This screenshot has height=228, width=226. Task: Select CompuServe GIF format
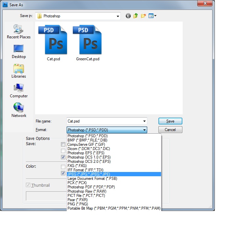pyautogui.click(x=114, y=144)
